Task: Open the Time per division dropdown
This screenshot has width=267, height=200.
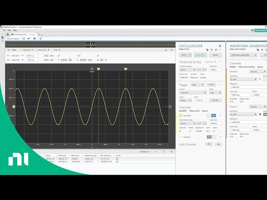Action: [x=187, y=70]
